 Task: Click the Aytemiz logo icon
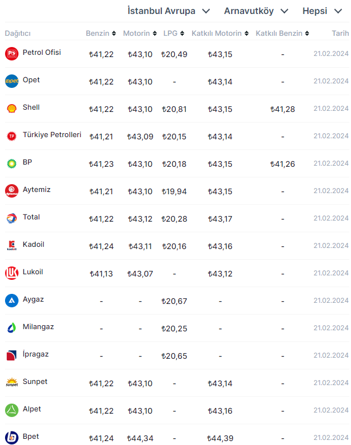[12, 191]
